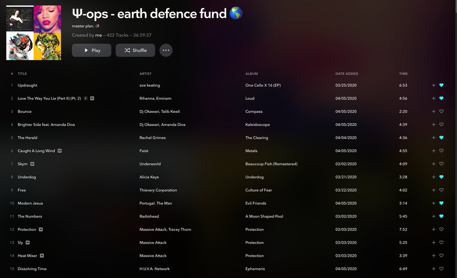
Task: Toggle the heart on Underdog track
Action: pyautogui.click(x=441, y=177)
